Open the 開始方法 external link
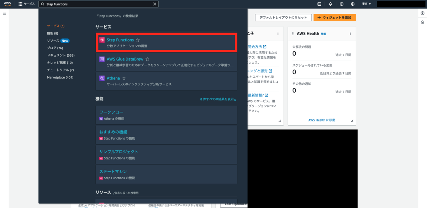The image size is (427, 208). click(257, 47)
